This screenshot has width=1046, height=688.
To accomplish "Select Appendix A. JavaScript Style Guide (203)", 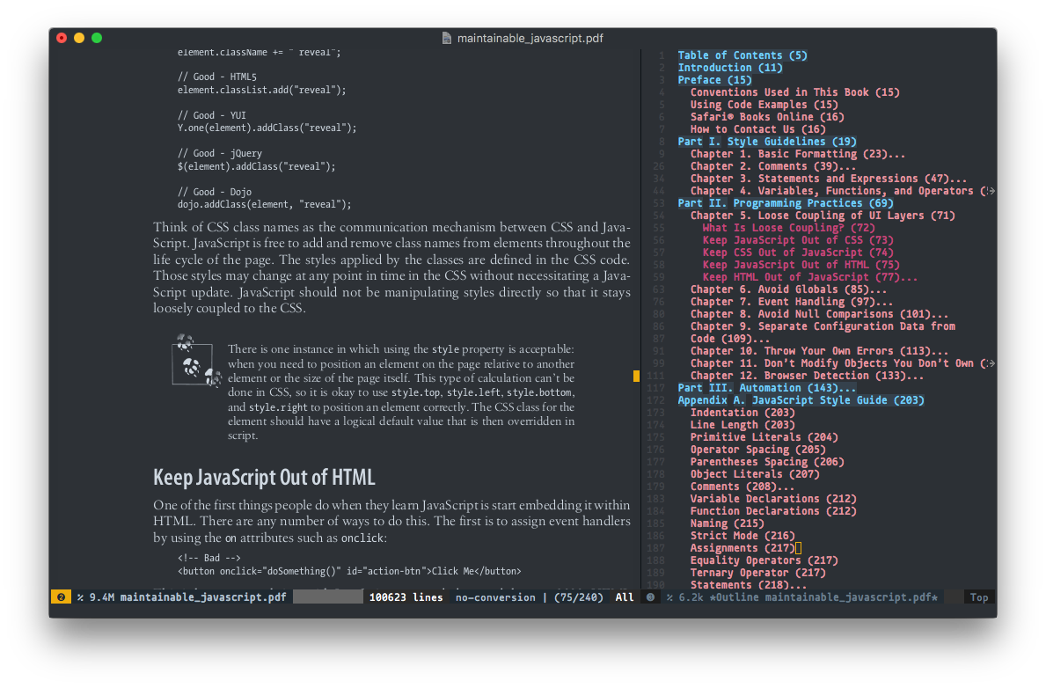I will (801, 401).
